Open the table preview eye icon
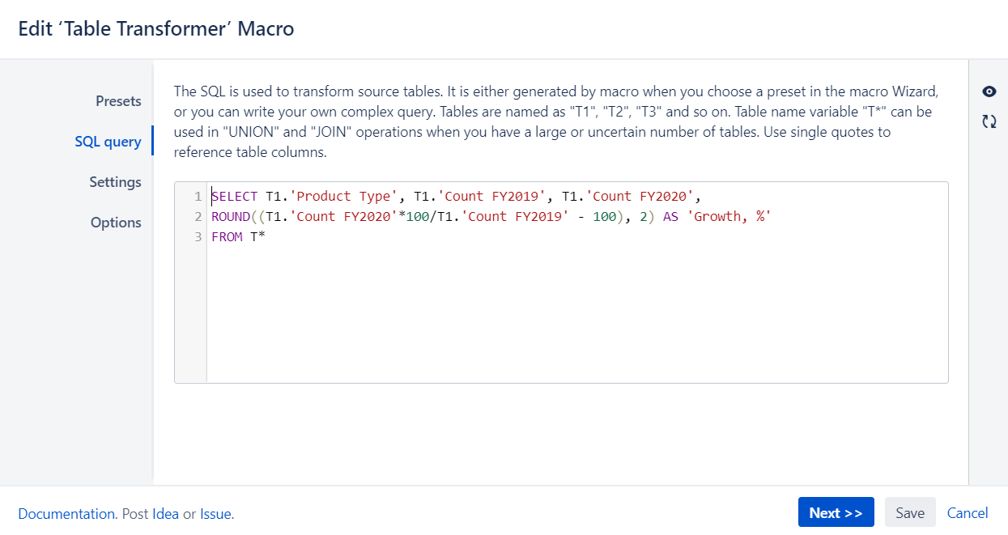1008x535 pixels. 989,91
